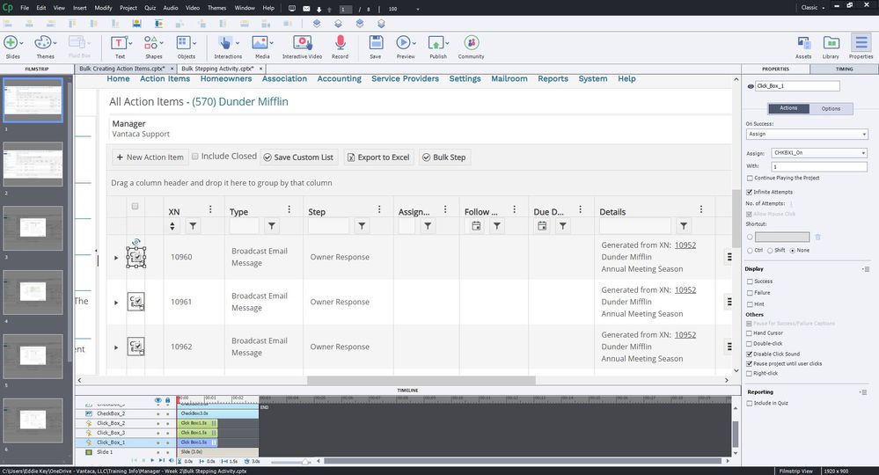Enable the Success display caption
The image size is (879, 475).
[750, 281]
